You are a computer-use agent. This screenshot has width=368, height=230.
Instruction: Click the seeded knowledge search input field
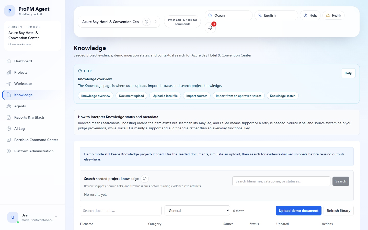coord(281,181)
